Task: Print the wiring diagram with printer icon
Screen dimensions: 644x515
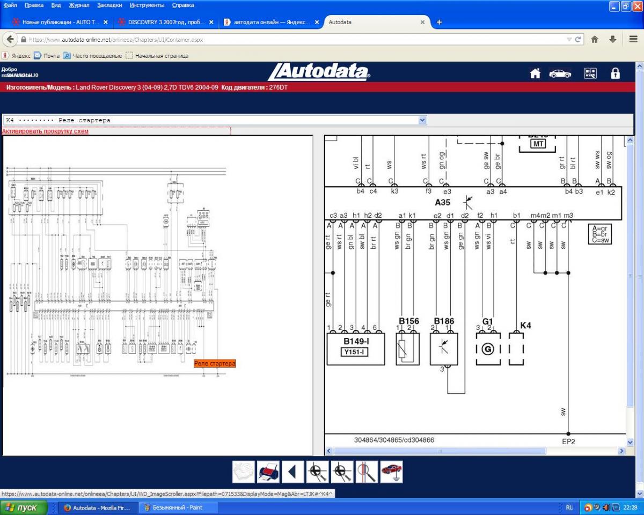Action: coord(268,472)
